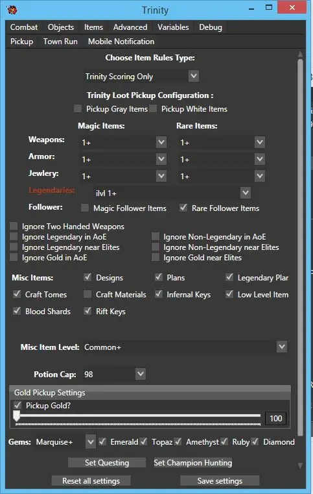
Task: Open the Potion Cap dropdown
Action: tap(141, 374)
